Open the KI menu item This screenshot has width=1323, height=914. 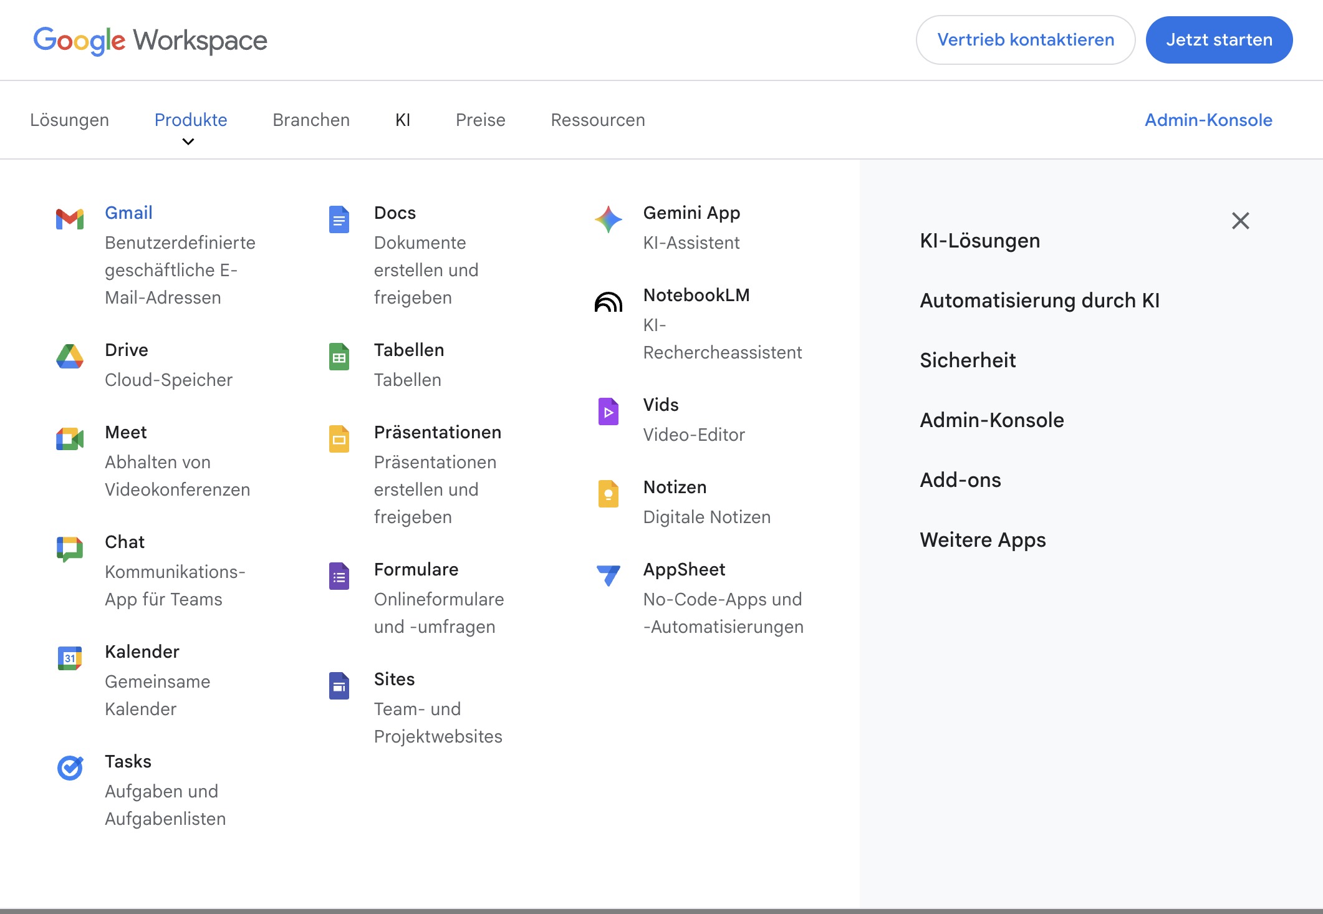(403, 120)
